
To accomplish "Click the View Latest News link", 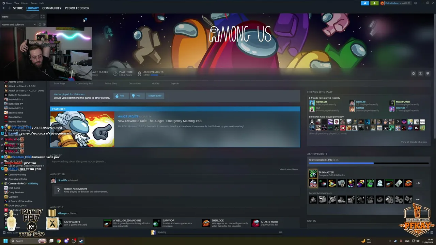I will [x=289, y=169].
